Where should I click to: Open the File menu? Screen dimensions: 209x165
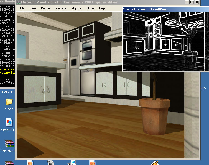coord(22,8)
